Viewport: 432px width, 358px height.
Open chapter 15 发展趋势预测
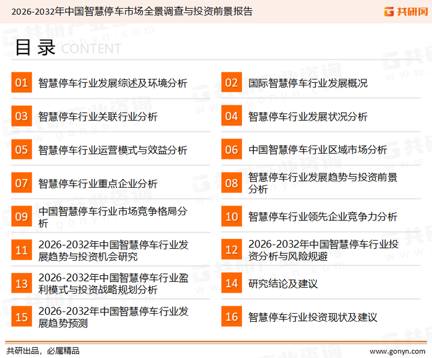coord(113,317)
